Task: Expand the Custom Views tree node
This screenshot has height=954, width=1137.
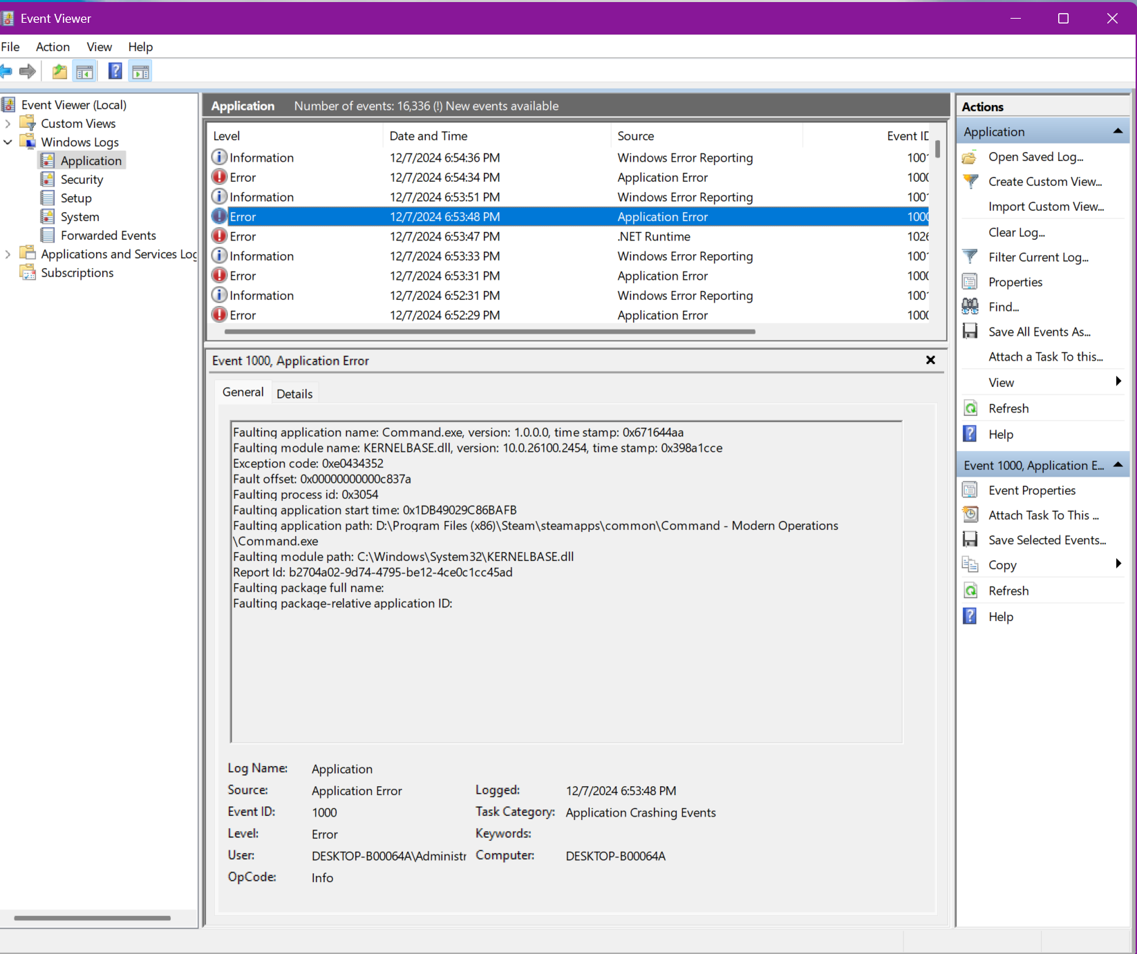Action: (8, 124)
